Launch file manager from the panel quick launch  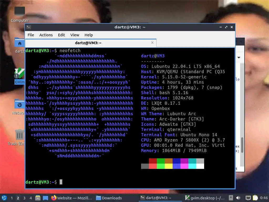pos(38,198)
